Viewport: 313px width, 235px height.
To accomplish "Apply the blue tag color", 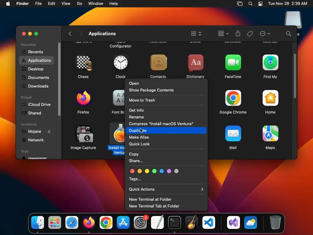I will pyautogui.click(x=162, y=171).
